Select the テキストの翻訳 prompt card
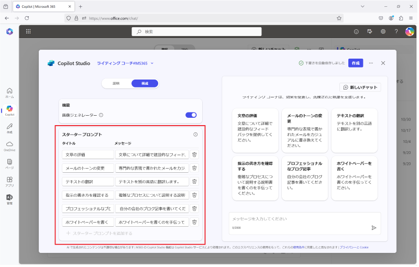 tap(355, 130)
